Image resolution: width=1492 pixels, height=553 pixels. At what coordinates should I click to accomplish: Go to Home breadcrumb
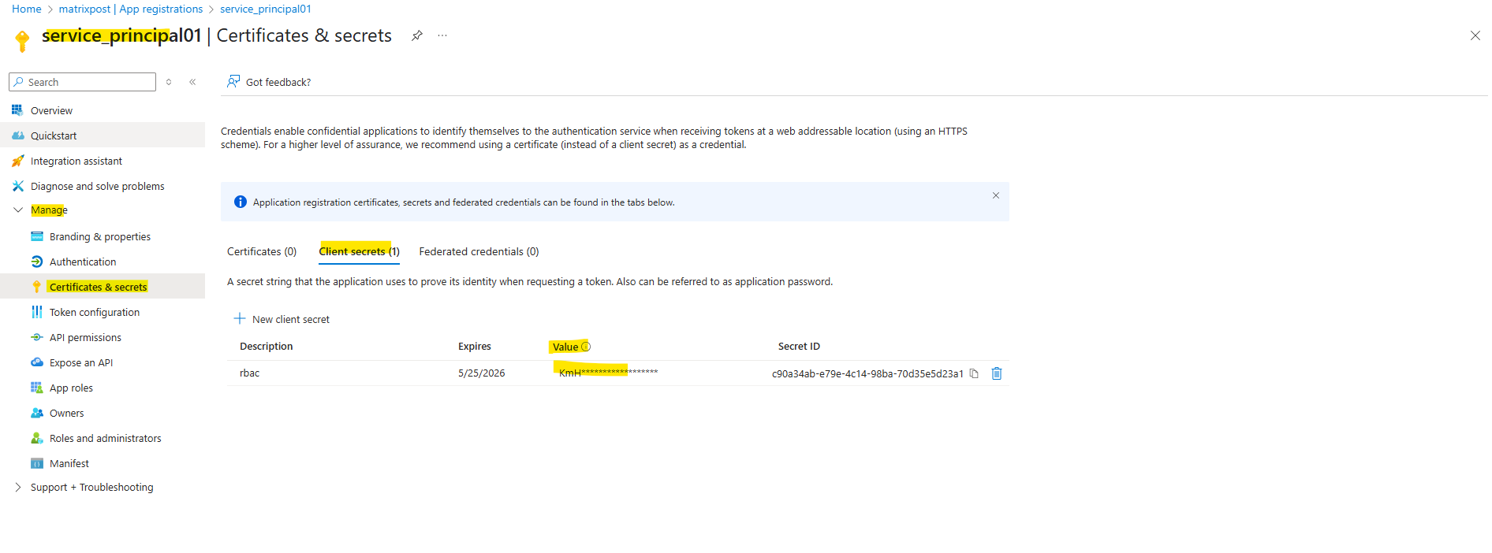(27, 9)
